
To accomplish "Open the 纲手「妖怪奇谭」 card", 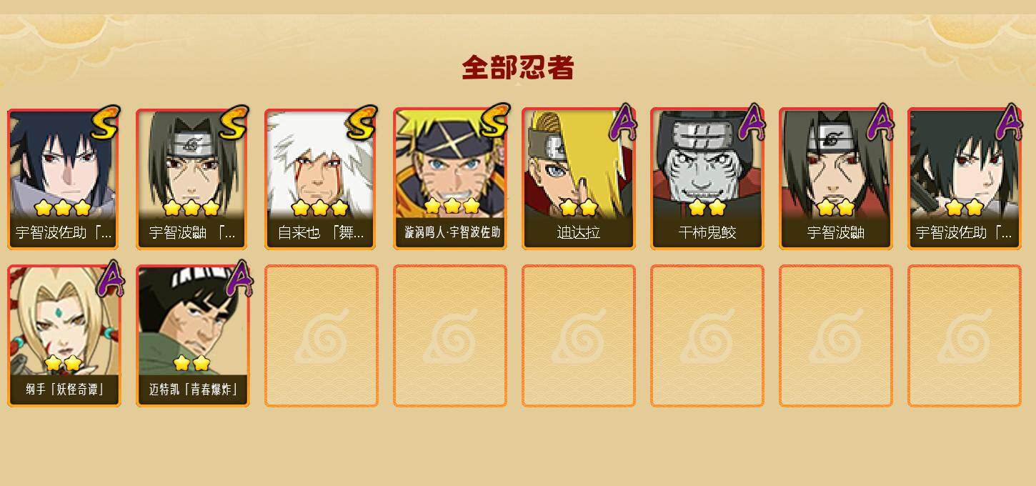I will click(x=64, y=336).
